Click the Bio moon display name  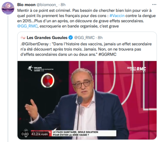click(x=26, y=5)
